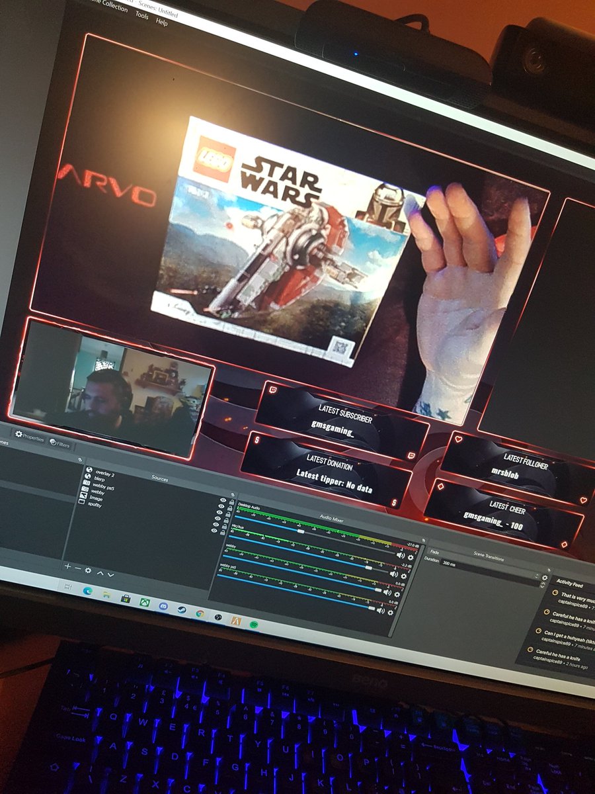Open Discord from the taskbar
This screenshot has height=794, width=595.
click(x=163, y=605)
